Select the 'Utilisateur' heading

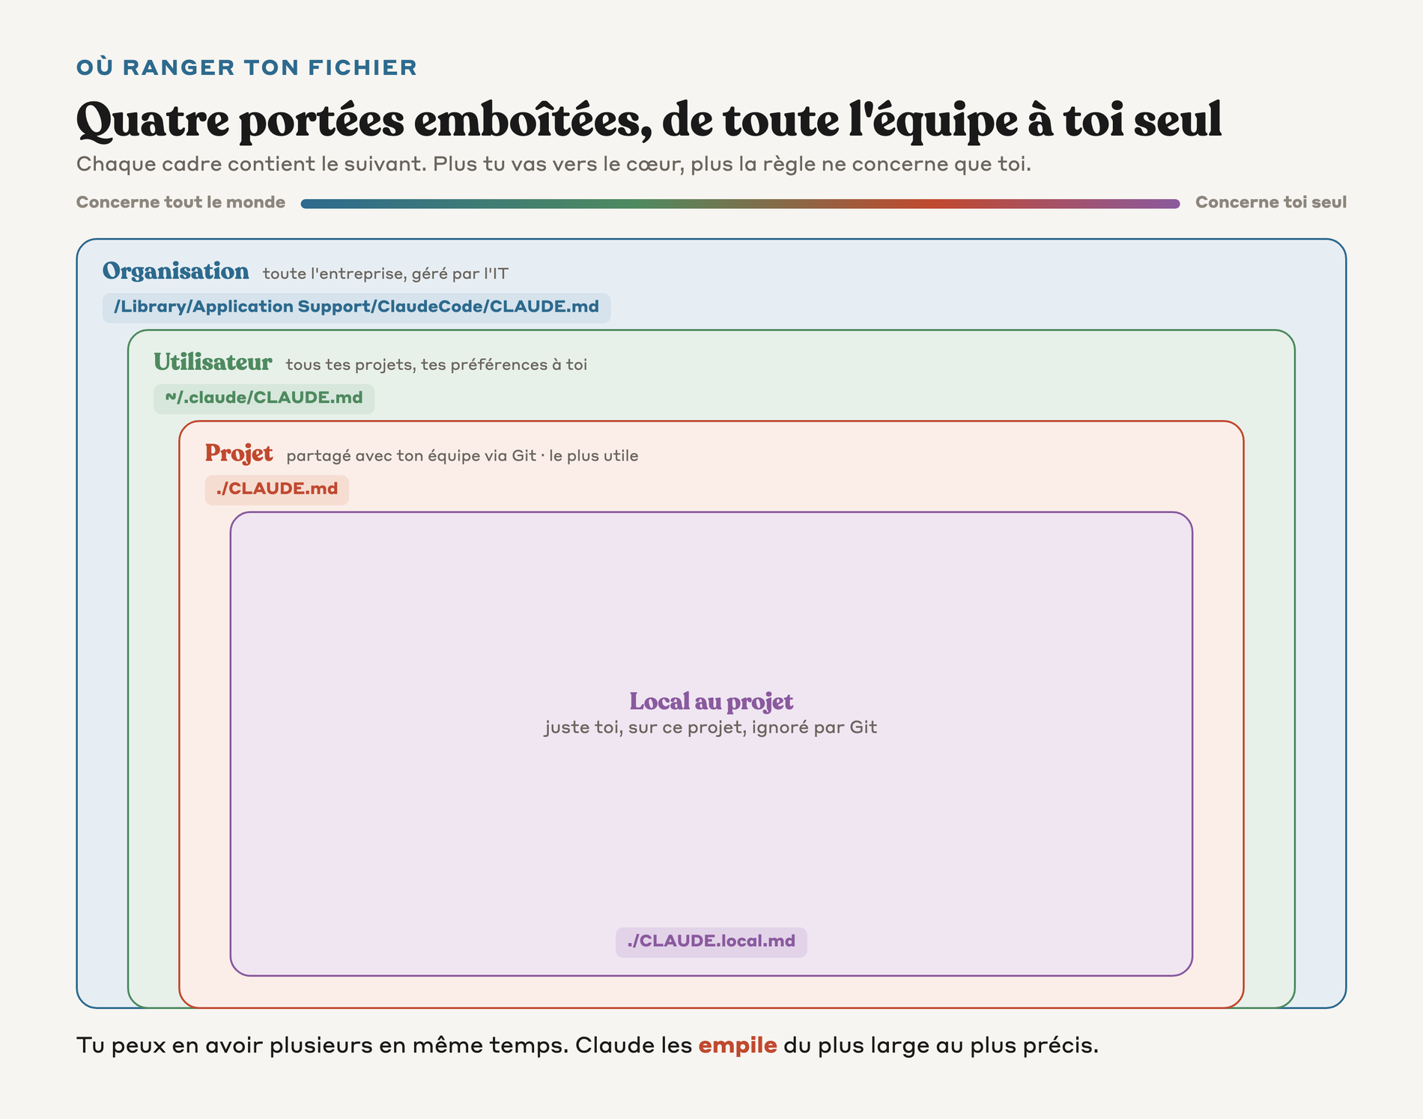point(213,363)
